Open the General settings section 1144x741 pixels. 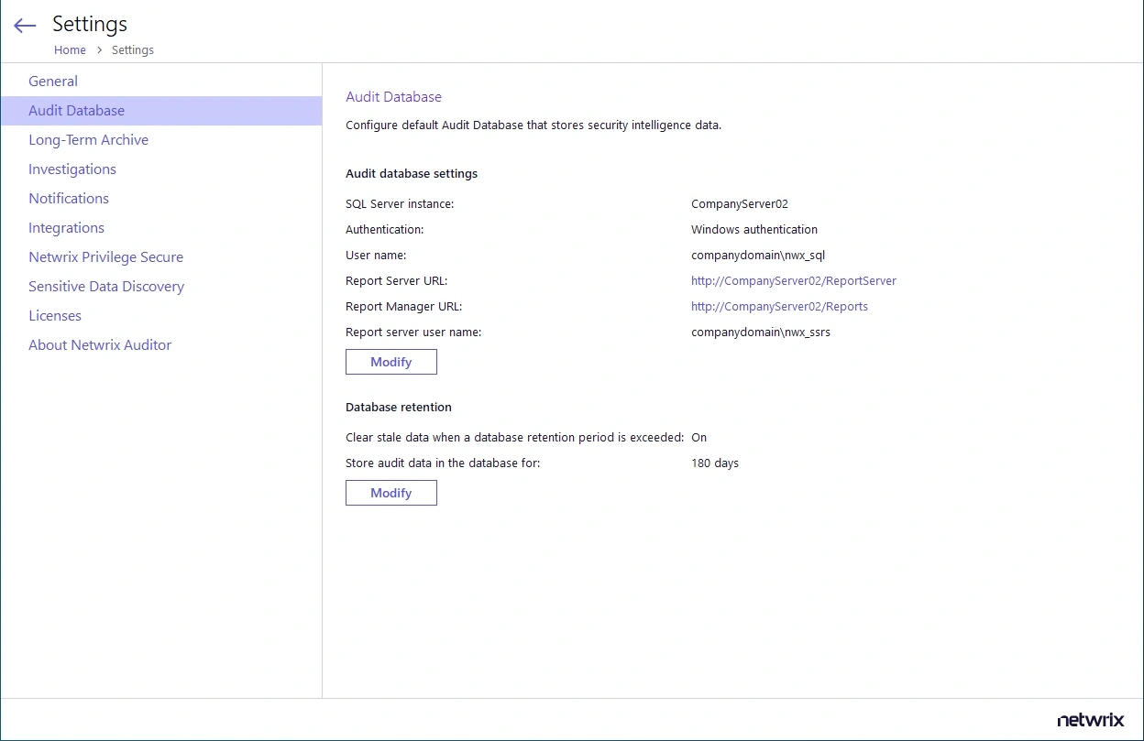click(52, 81)
